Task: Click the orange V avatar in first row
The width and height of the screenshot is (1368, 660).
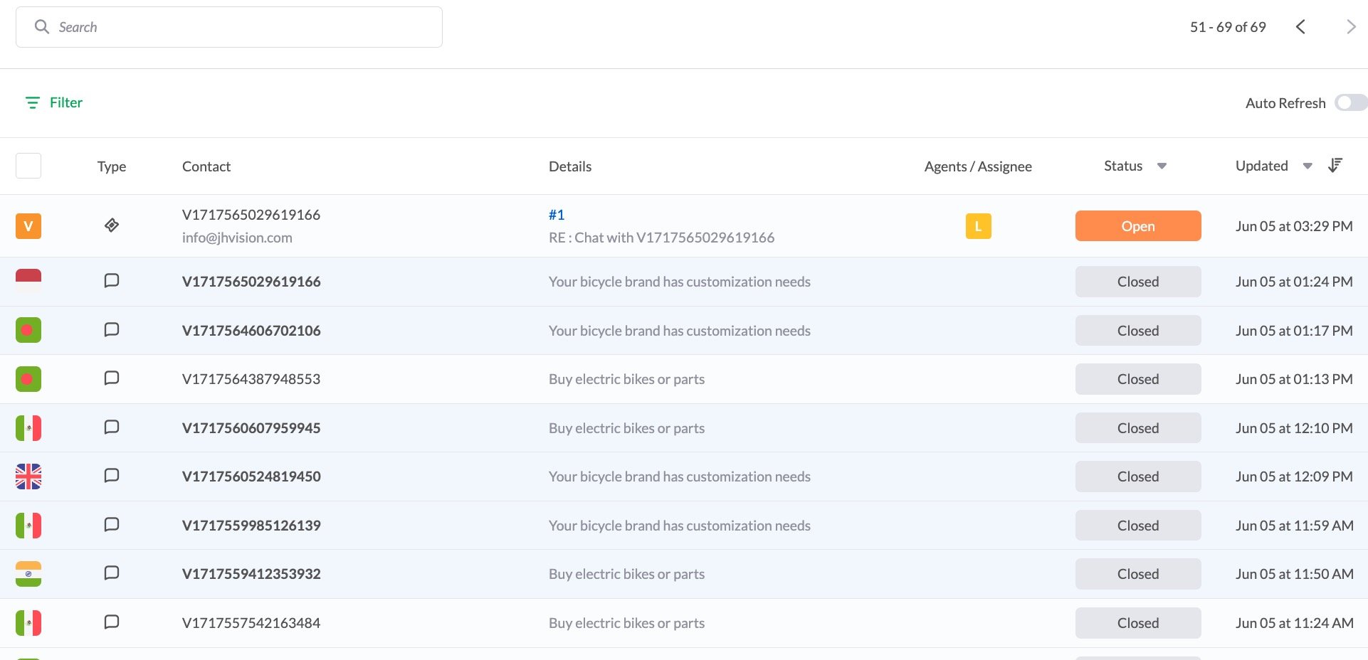Action: click(x=28, y=226)
